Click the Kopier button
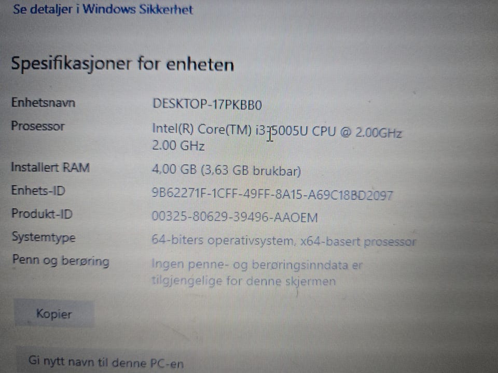 tap(54, 314)
